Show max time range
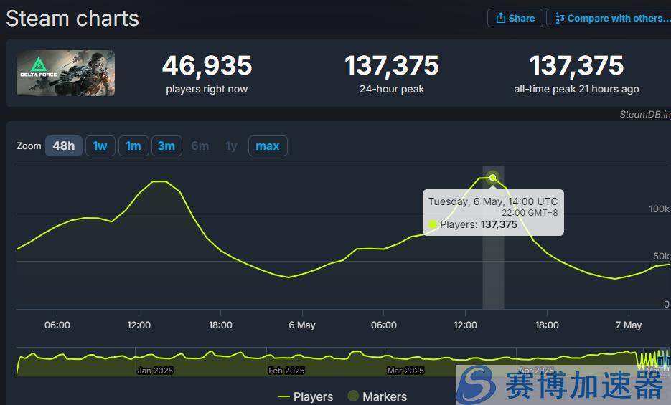This screenshot has width=671, height=405. pyautogui.click(x=268, y=146)
